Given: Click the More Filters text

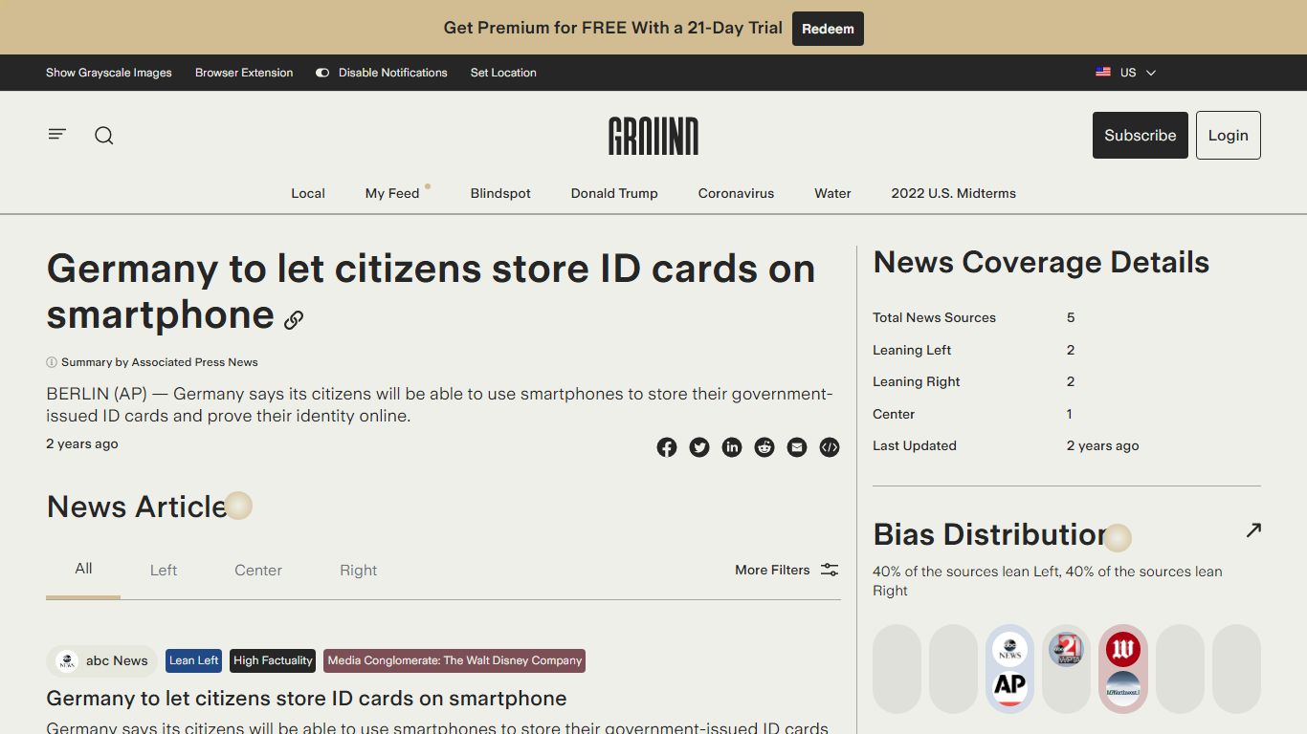Looking at the screenshot, I should point(772,570).
